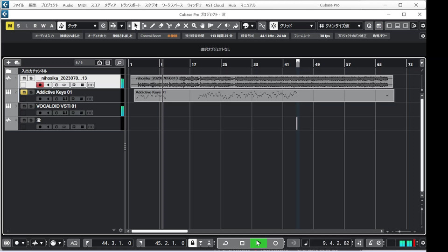Open the record mode dropdown in transport

click(20, 243)
